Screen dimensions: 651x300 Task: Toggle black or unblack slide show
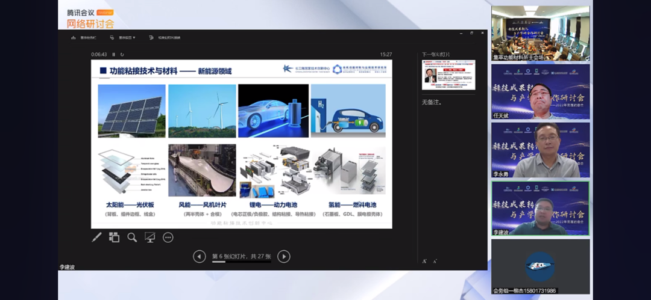150,237
